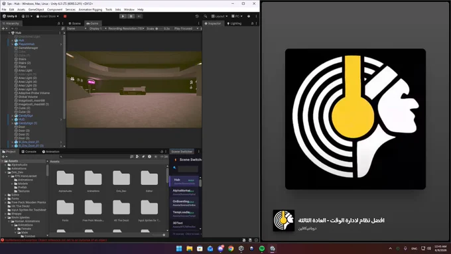The image size is (451, 254).
Task: Open the AlpineAudio folder thumbnail
Action: (65, 178)
